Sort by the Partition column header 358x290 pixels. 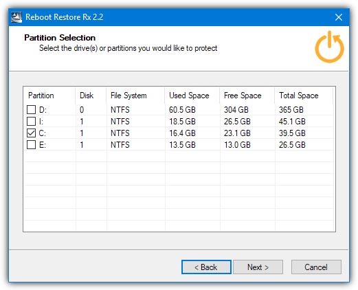pyautogui.click(x=49, y=96)
